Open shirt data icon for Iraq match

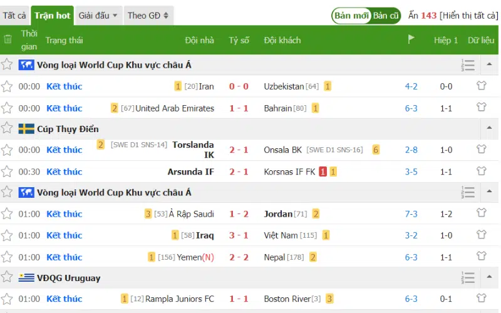point(481,235)
